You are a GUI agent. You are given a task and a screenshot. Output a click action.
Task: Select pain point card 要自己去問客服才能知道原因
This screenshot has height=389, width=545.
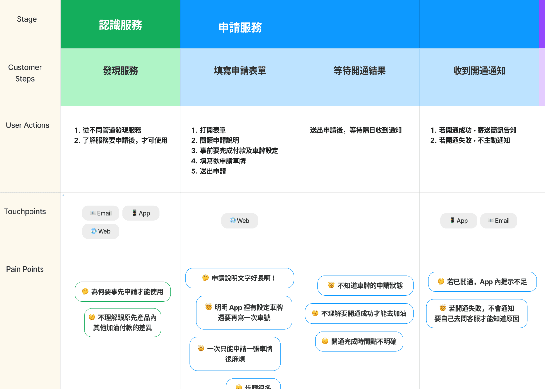click(477, 313)
